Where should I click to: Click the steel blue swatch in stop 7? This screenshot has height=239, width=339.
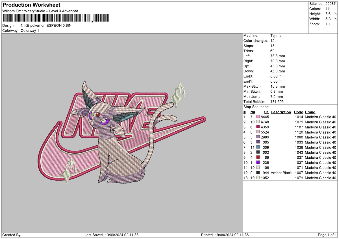(x=258, y=147)
